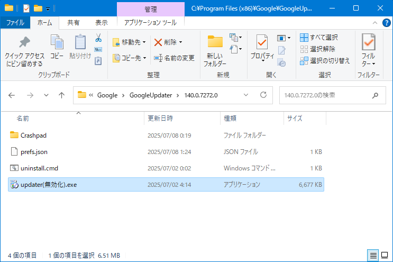Image resolution: width=393 pixels, height=262 pixels.
Task: Click 名前の変更 rename button
Action: [174, 58]
